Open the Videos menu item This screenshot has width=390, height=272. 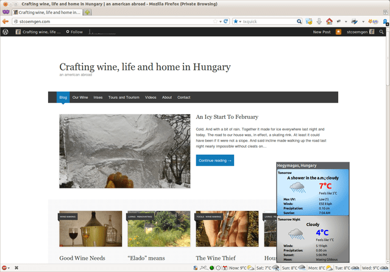pos(151,98)
